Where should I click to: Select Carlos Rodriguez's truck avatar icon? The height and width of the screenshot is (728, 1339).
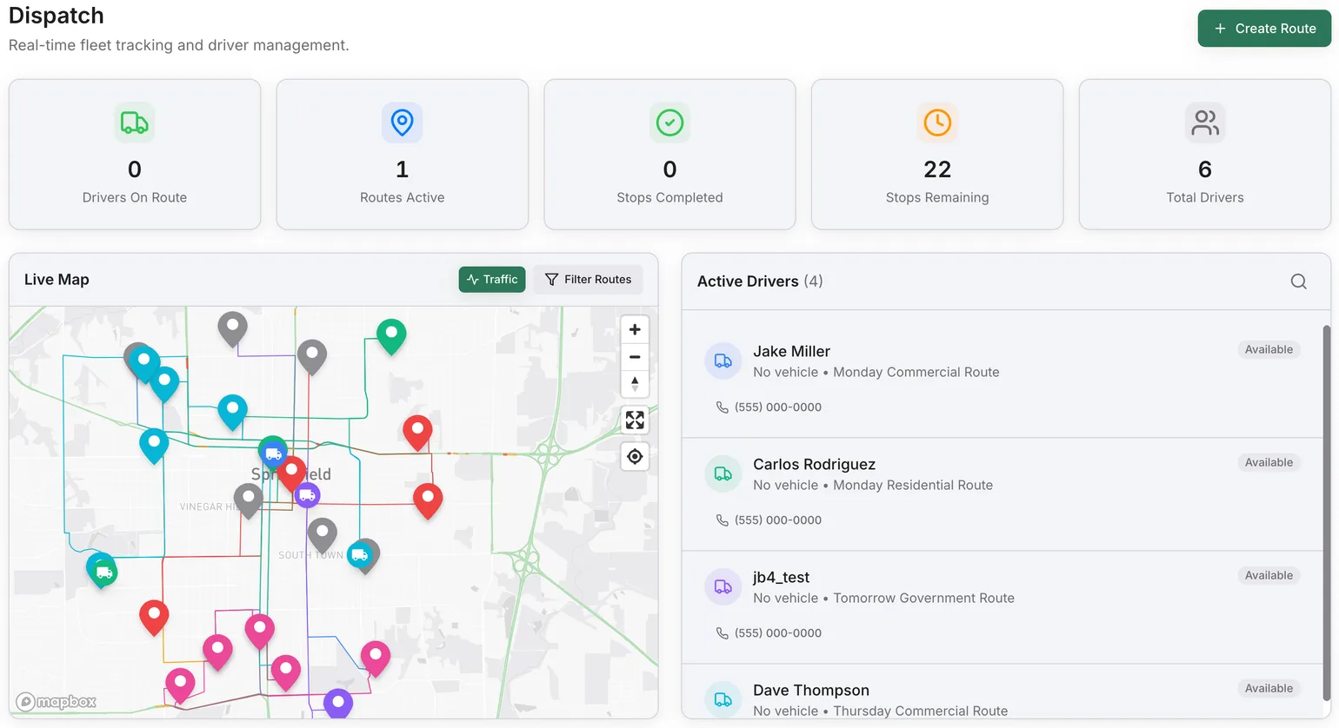[723, 474]
